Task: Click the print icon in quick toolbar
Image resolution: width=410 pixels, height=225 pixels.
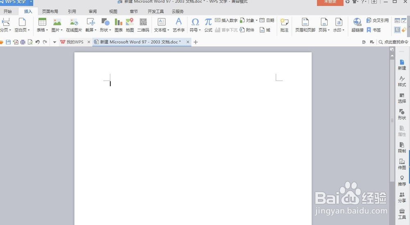Action: click(23, 42)
